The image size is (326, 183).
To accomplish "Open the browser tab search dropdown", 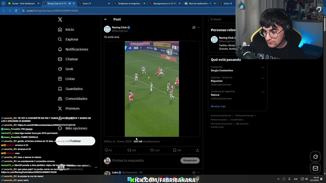I will click(3, 4).
